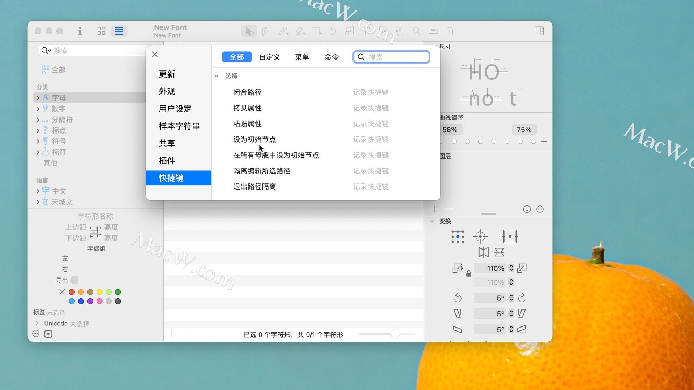Open the 用户设定 preferences tab

pyautogui.click(x=175, y=109)
